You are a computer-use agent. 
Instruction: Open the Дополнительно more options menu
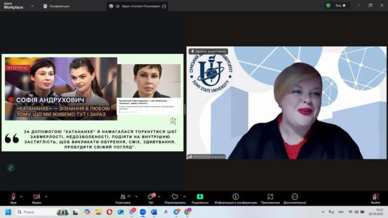pos(295,197)
